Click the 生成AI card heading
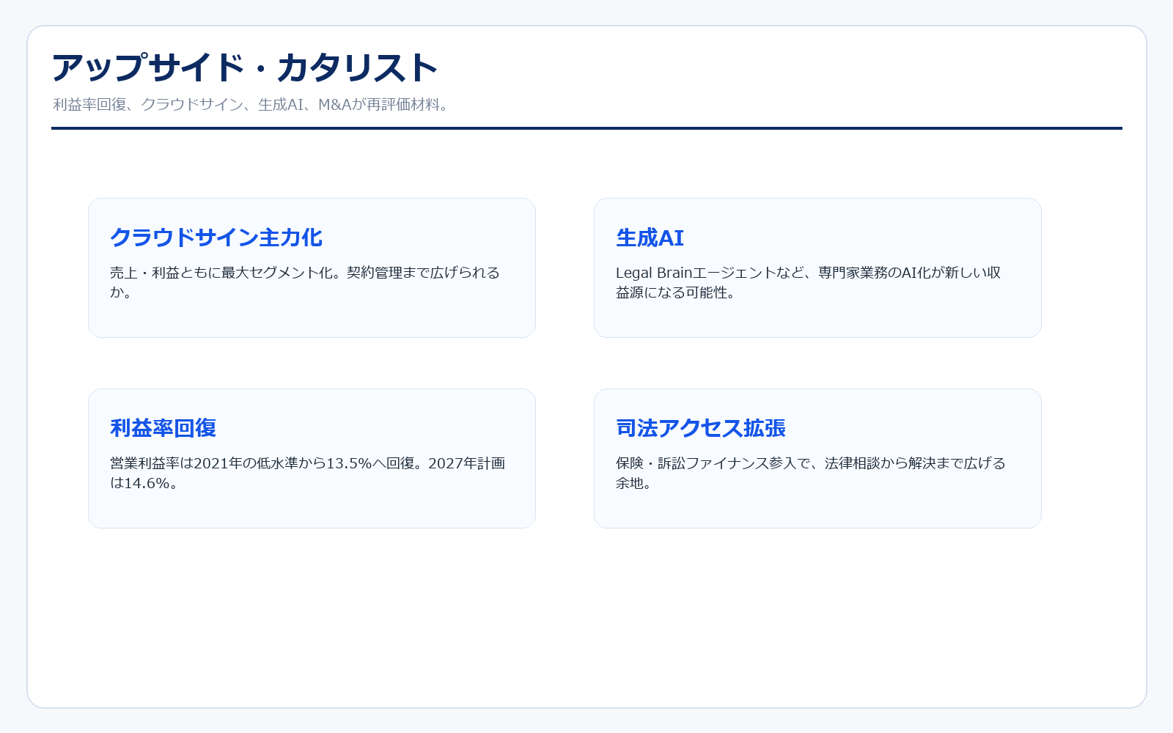The image size is (1173, 733). coord(650,237)
